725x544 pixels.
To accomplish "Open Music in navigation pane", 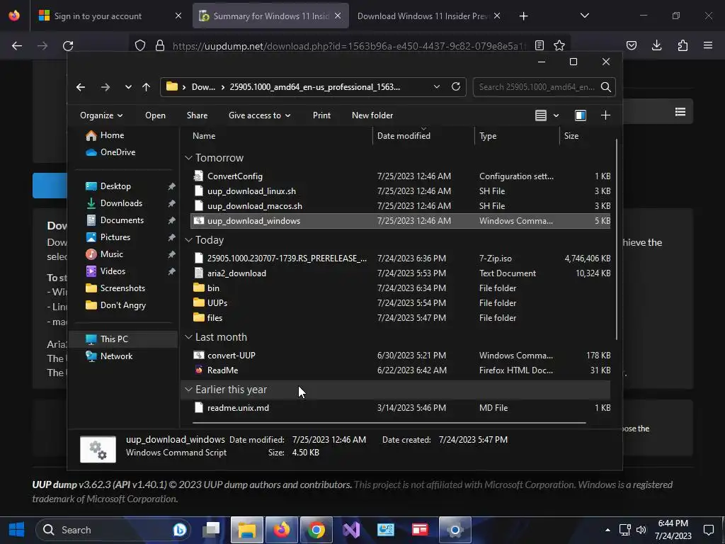I will click(x=111, y=254).
